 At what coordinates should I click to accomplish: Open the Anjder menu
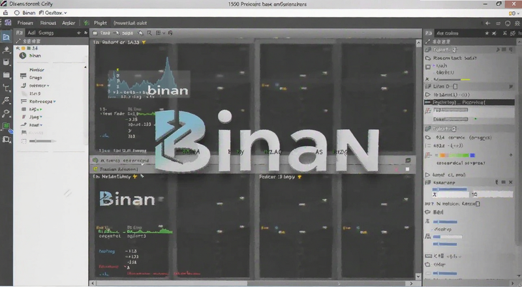coord(69,23)
